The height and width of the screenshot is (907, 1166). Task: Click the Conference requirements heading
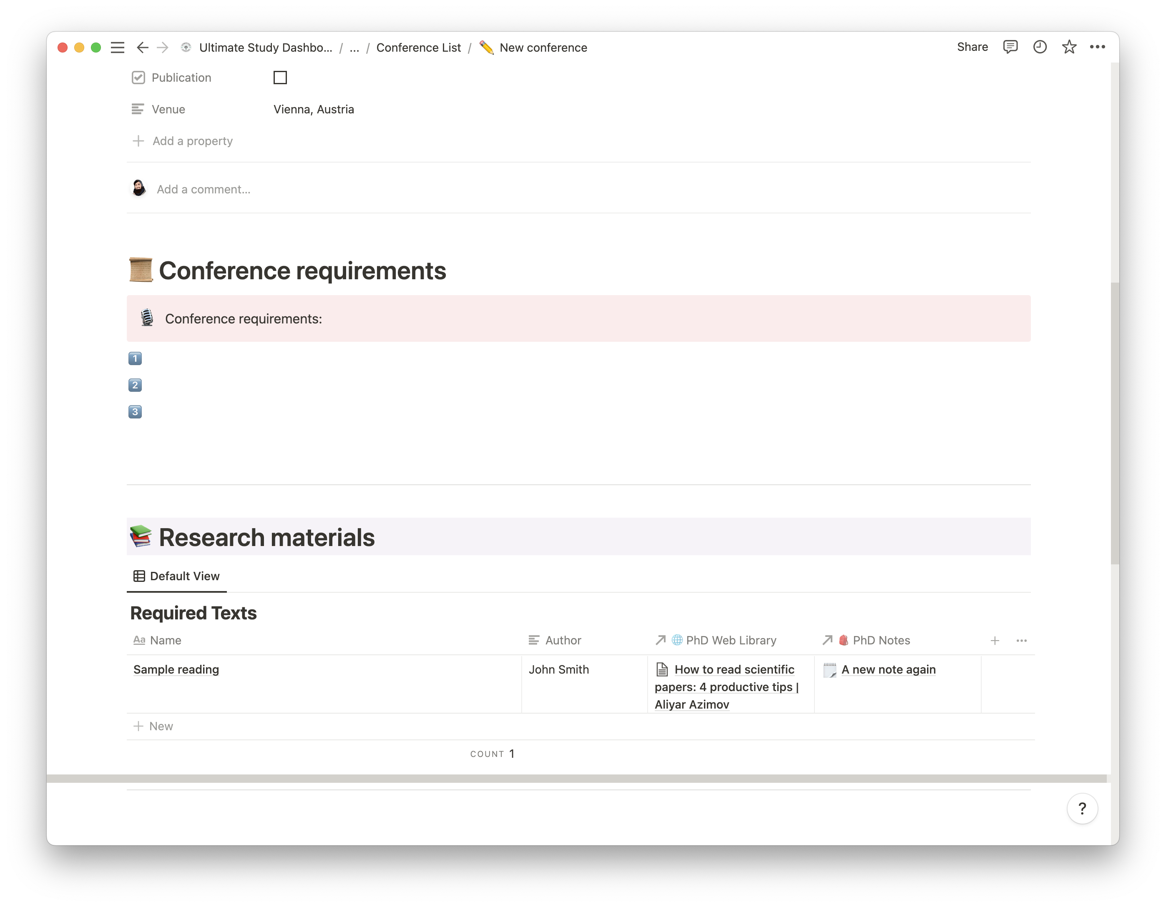click(302, 271)
